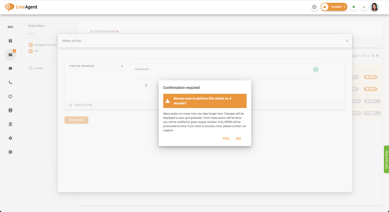This screenshot has width=389, height=212.
Task: Open the Configuration gear icon
Action: [x=10, y=138]
